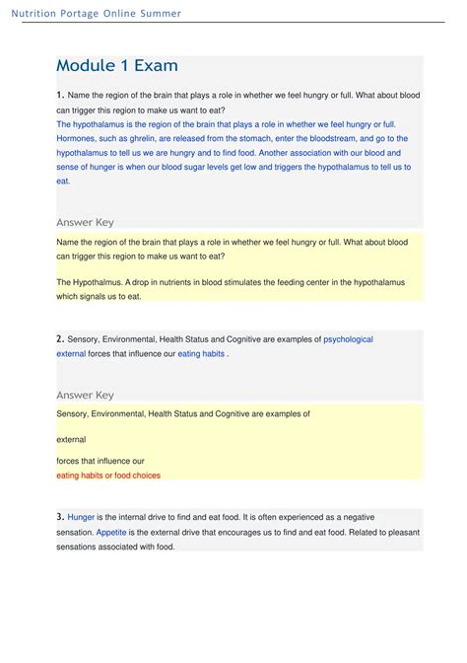Click the blue 'Hunger' answer
Screen dimensions: 467x663
click(81, 518)
